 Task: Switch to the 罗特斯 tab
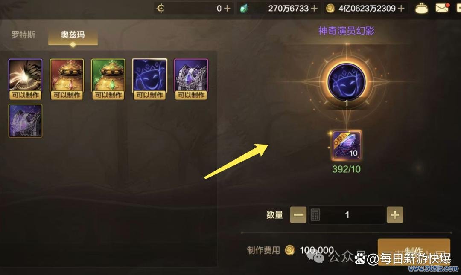(x=23, y=35)
